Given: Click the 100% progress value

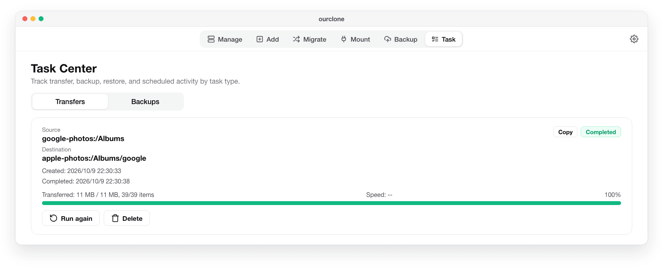Looking at the screenshot, I should [613, 195].
